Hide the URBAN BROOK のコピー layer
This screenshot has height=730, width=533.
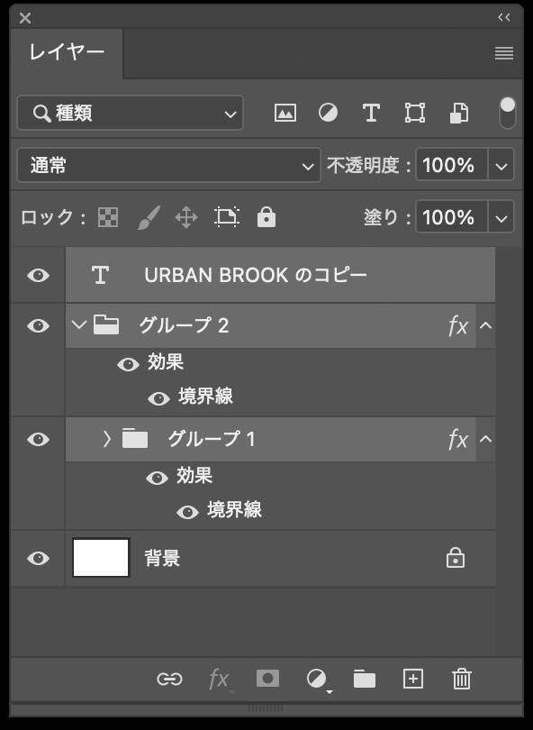pyautogui.click(x=35, y=275)
